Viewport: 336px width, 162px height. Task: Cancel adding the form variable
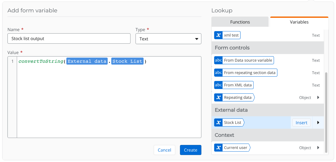tap(164, 150)
